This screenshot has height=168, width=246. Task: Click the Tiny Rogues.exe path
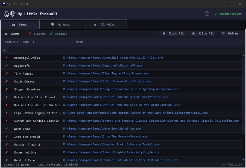106,73
